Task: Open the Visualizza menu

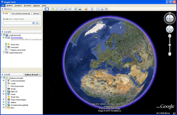Action: coord(18,5)
